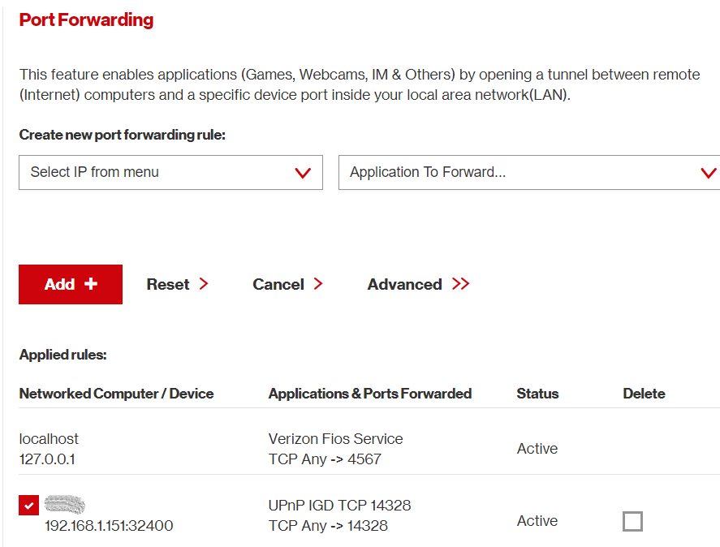The image size is (720, 547).
Task: Click the plus icon on Add button
Action: click(90, 283)
